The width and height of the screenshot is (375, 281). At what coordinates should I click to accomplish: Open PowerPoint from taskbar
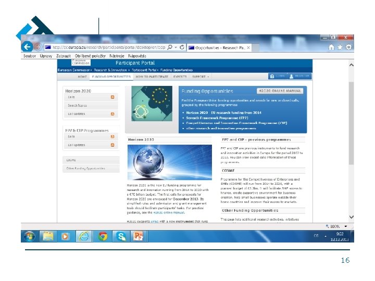point(139,237)
